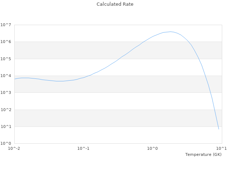
Task: Select the 10^7 label on the vertical axis
Action: (x=6, y=25)
